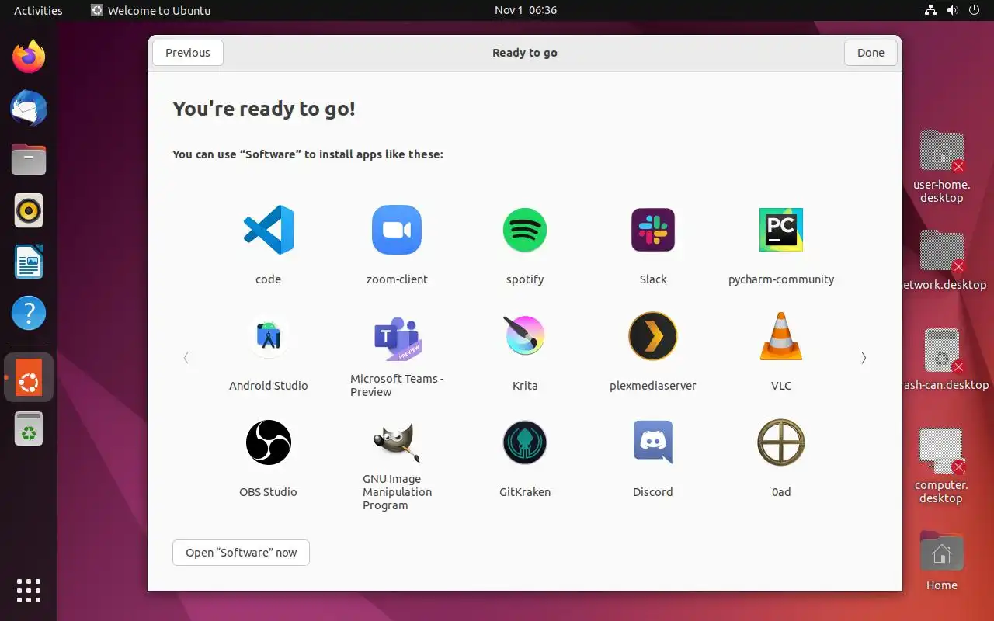
Task: Open LibreOffice Writer from the dock
Action: (29, 262)
